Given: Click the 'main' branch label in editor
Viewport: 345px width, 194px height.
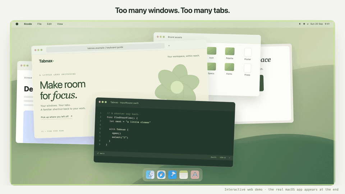Looking at the screenshot, I should [x=102, y=153].
